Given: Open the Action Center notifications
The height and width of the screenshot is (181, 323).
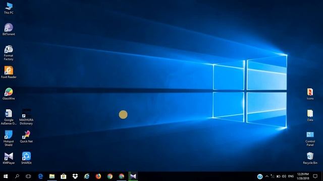Looking at the screenshot, I should click(x=315, y=176).
